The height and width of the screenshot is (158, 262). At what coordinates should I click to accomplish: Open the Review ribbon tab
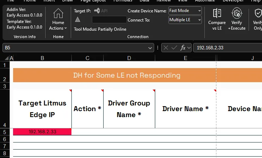[x=164, y=1]
